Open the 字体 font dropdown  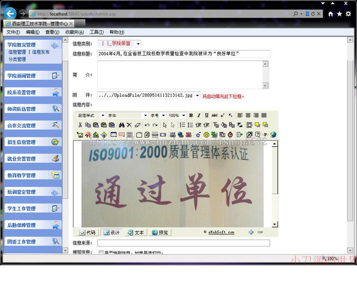tap(146, 115)
